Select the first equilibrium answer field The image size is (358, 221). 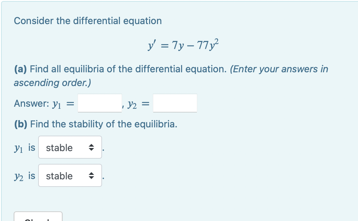(x=100, y=103)
